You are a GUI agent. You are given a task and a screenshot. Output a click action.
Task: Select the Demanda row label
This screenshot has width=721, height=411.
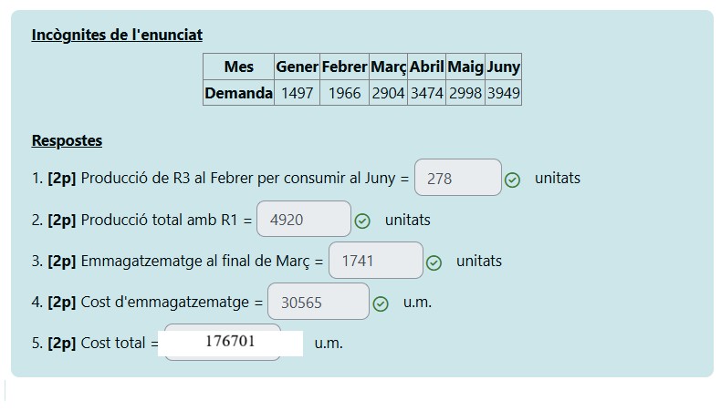[x=238, y=93]
